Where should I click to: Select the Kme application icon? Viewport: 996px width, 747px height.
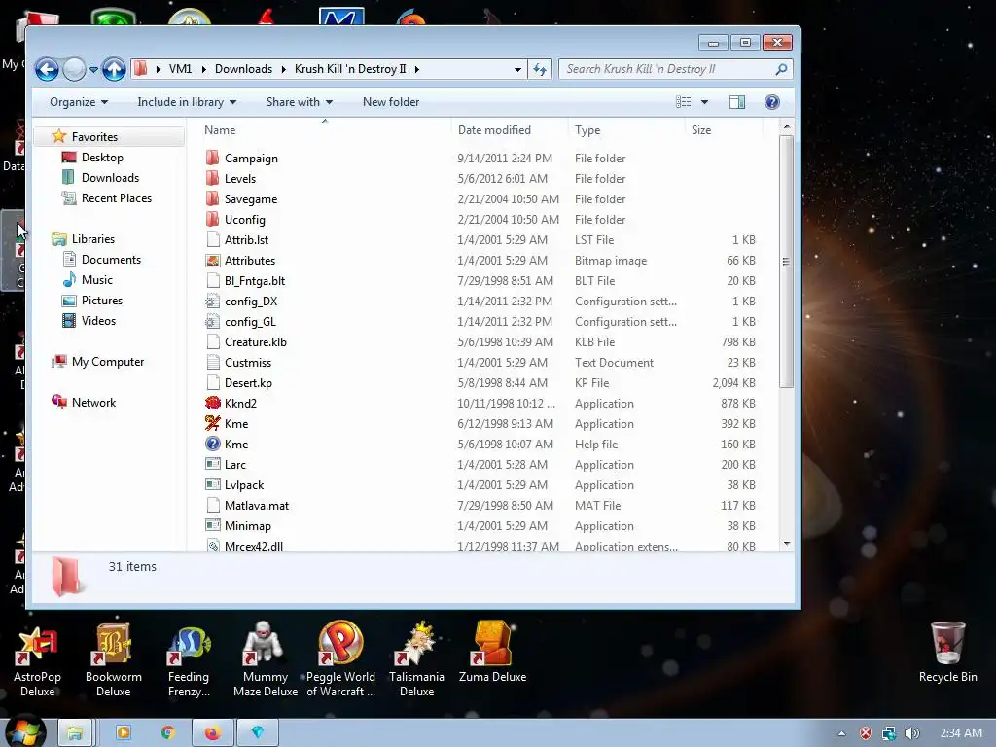pyautogui.click(x=213, y=423)
